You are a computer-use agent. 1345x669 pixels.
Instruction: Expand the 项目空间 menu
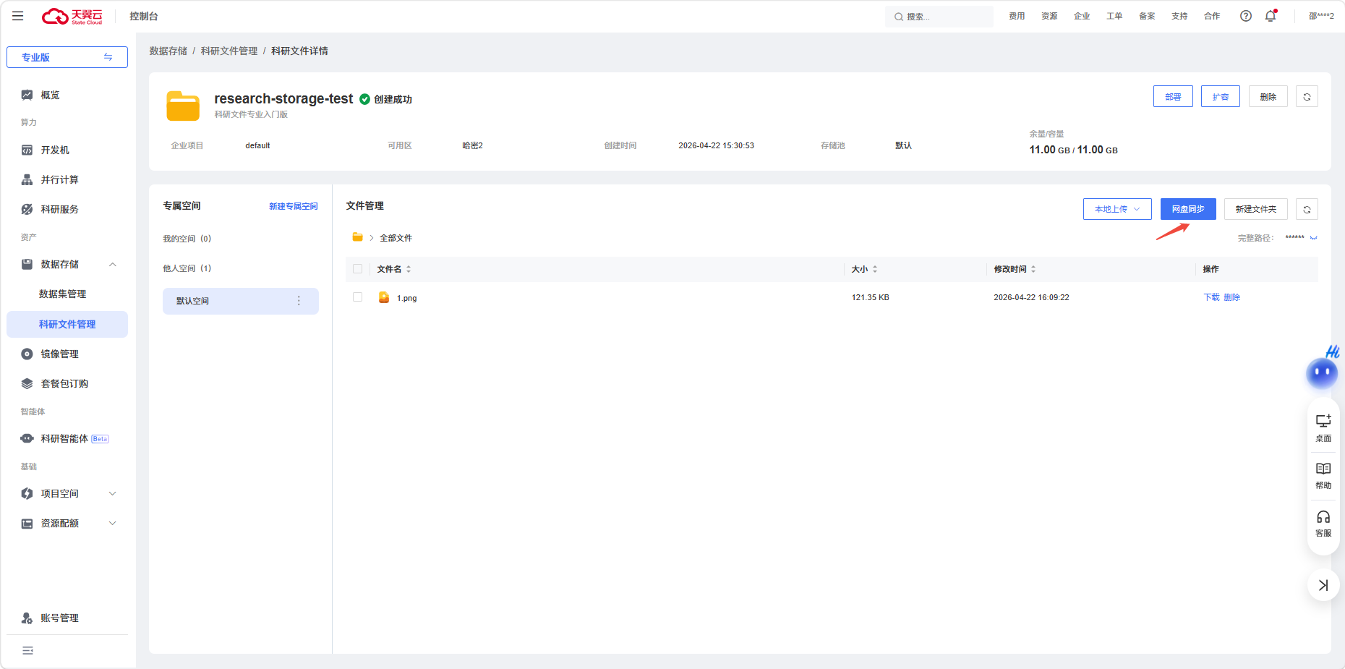[x=67, y=493]
